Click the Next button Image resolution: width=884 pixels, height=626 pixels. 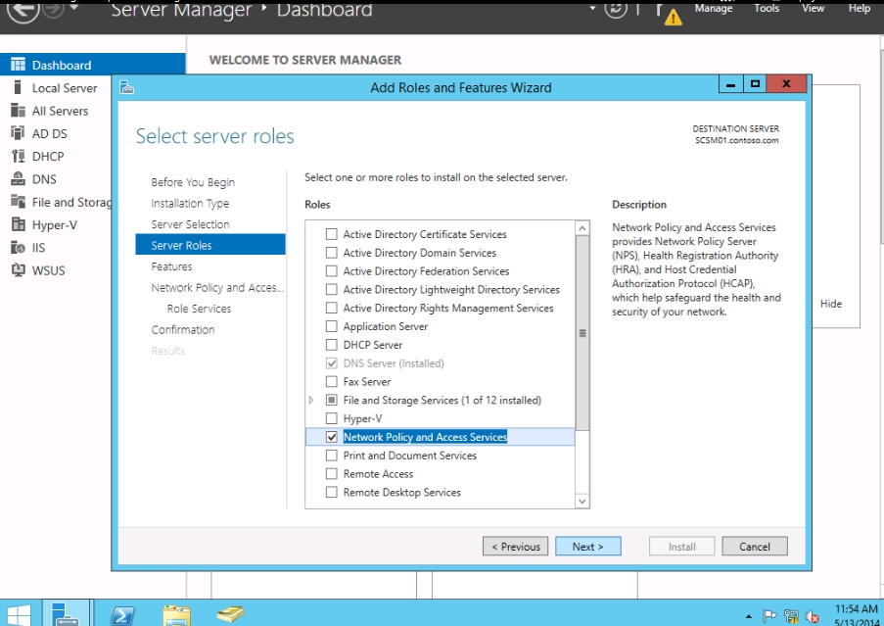point(588,547)
